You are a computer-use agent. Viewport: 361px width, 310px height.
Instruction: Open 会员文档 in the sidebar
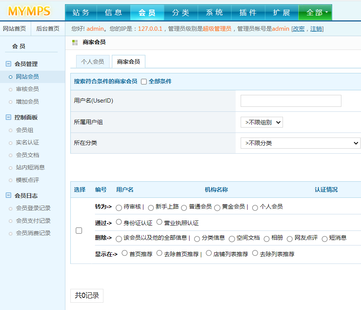[27, 155]
